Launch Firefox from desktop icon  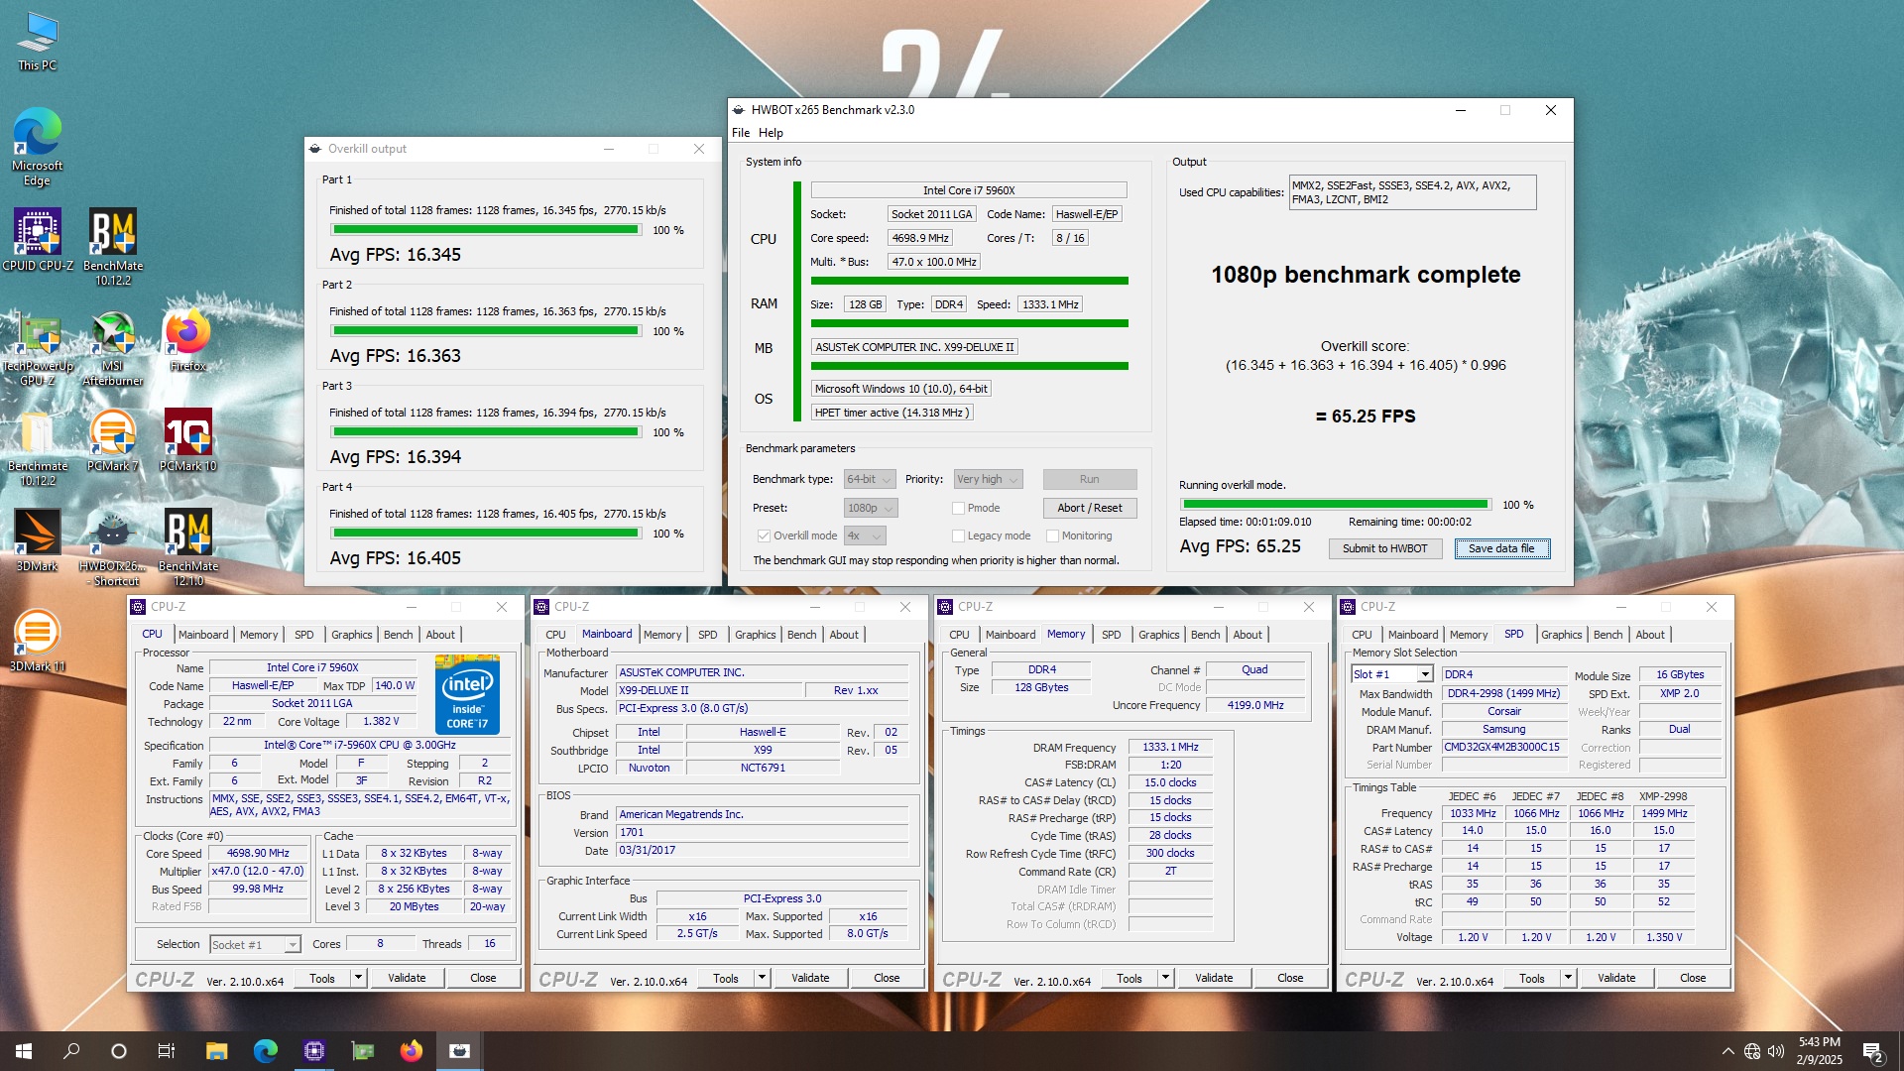187,340
